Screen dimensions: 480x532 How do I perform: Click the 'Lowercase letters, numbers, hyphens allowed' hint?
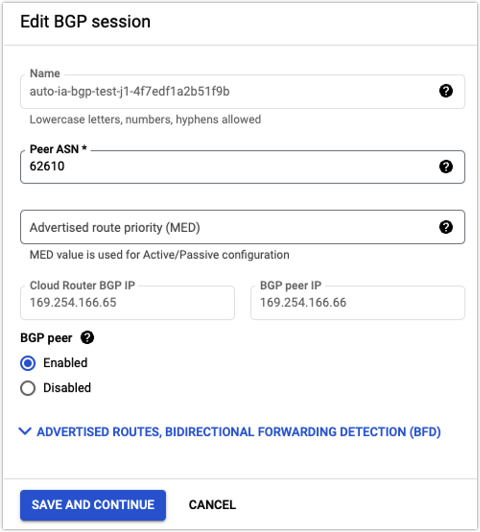(145, 119)
